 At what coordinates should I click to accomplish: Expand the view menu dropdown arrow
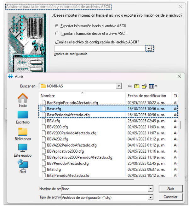tap(156, 86)
